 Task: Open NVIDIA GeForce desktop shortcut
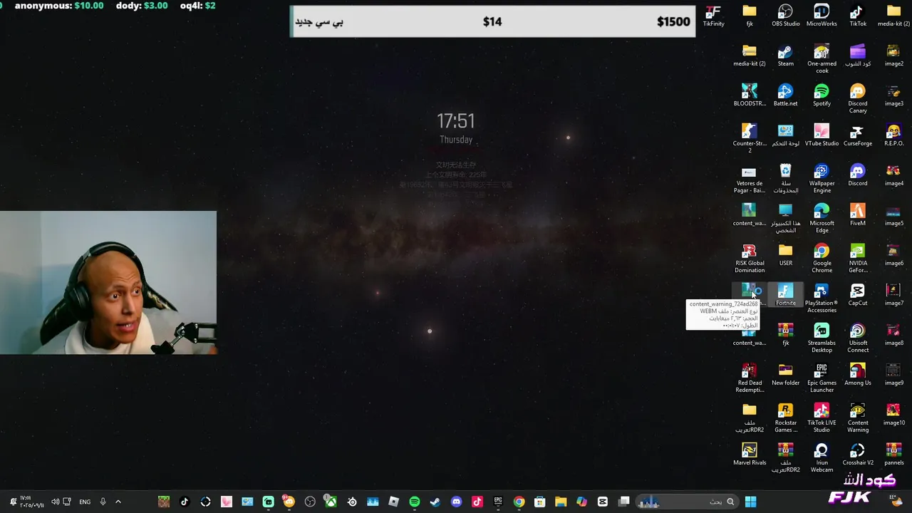point(857,258)
